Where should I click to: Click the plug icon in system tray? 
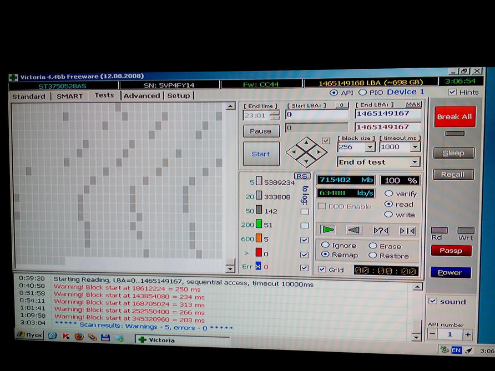pos(469,350)
